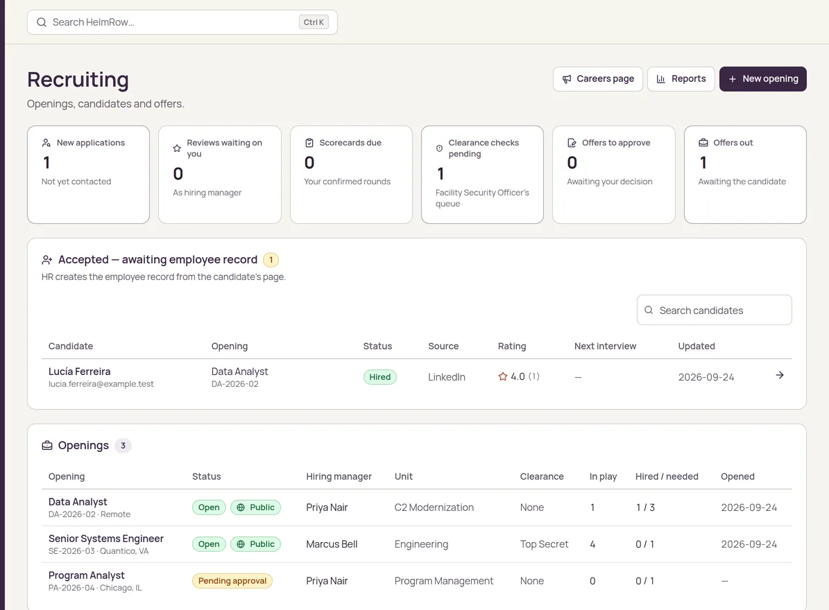Click the C2 Modernization unit cell
829x610 pixels.
[x=434, y=507]
